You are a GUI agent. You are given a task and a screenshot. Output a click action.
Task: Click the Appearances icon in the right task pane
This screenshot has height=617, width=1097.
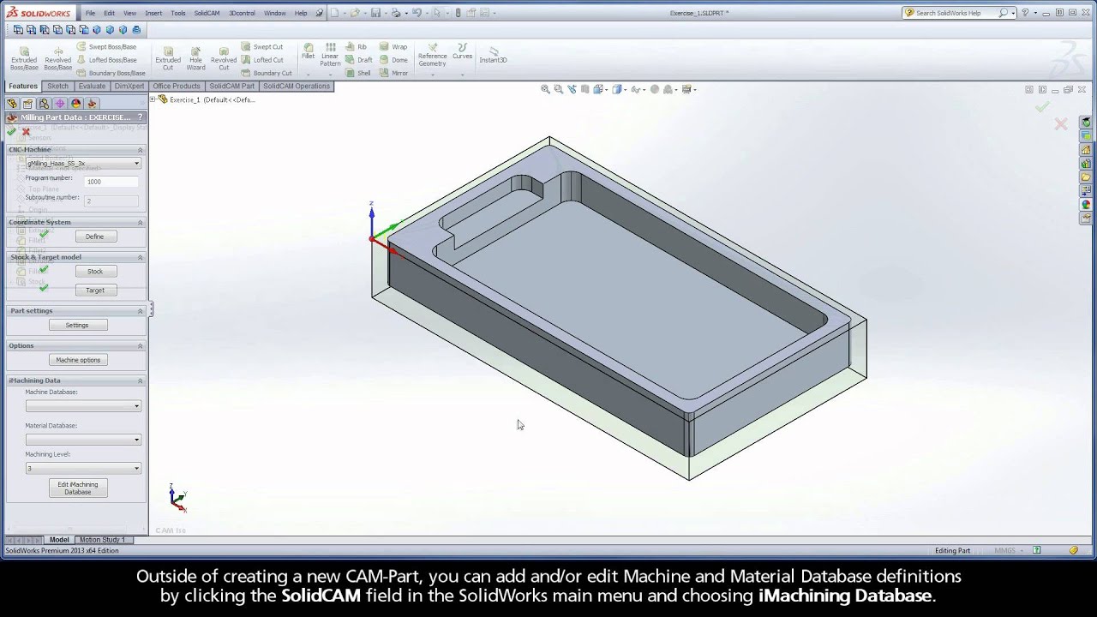click(x=1086, y=205)
